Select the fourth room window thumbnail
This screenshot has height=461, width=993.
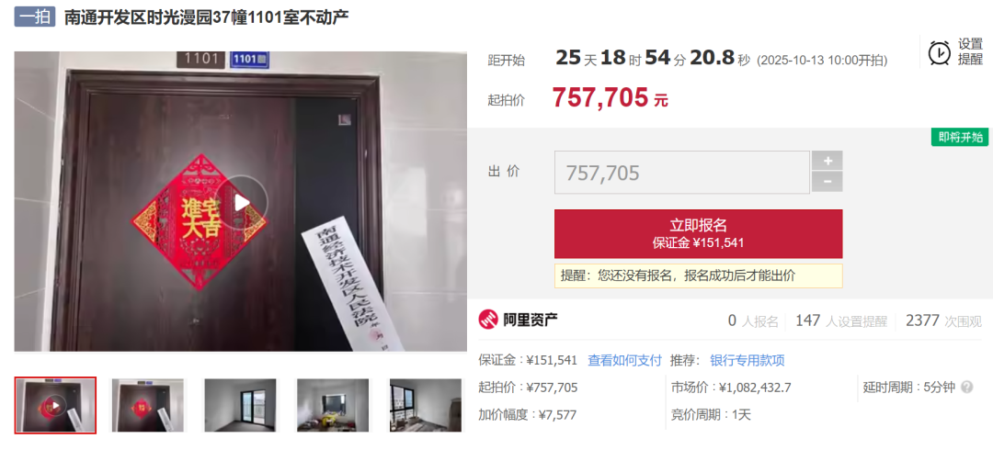(333, 405)
